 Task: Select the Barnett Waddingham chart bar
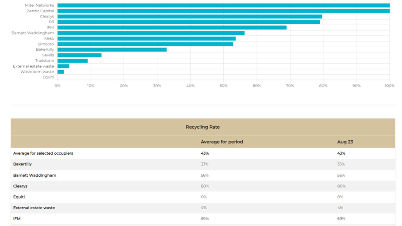point(151,33)
